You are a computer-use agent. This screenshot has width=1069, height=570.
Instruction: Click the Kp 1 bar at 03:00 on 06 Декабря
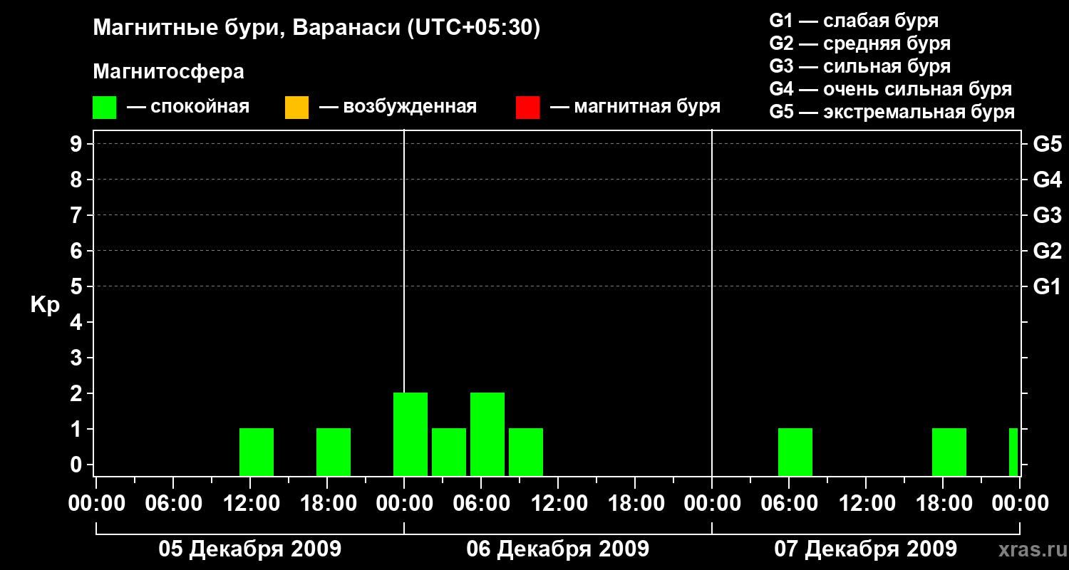pyautogui.click(x=449, y=452)
